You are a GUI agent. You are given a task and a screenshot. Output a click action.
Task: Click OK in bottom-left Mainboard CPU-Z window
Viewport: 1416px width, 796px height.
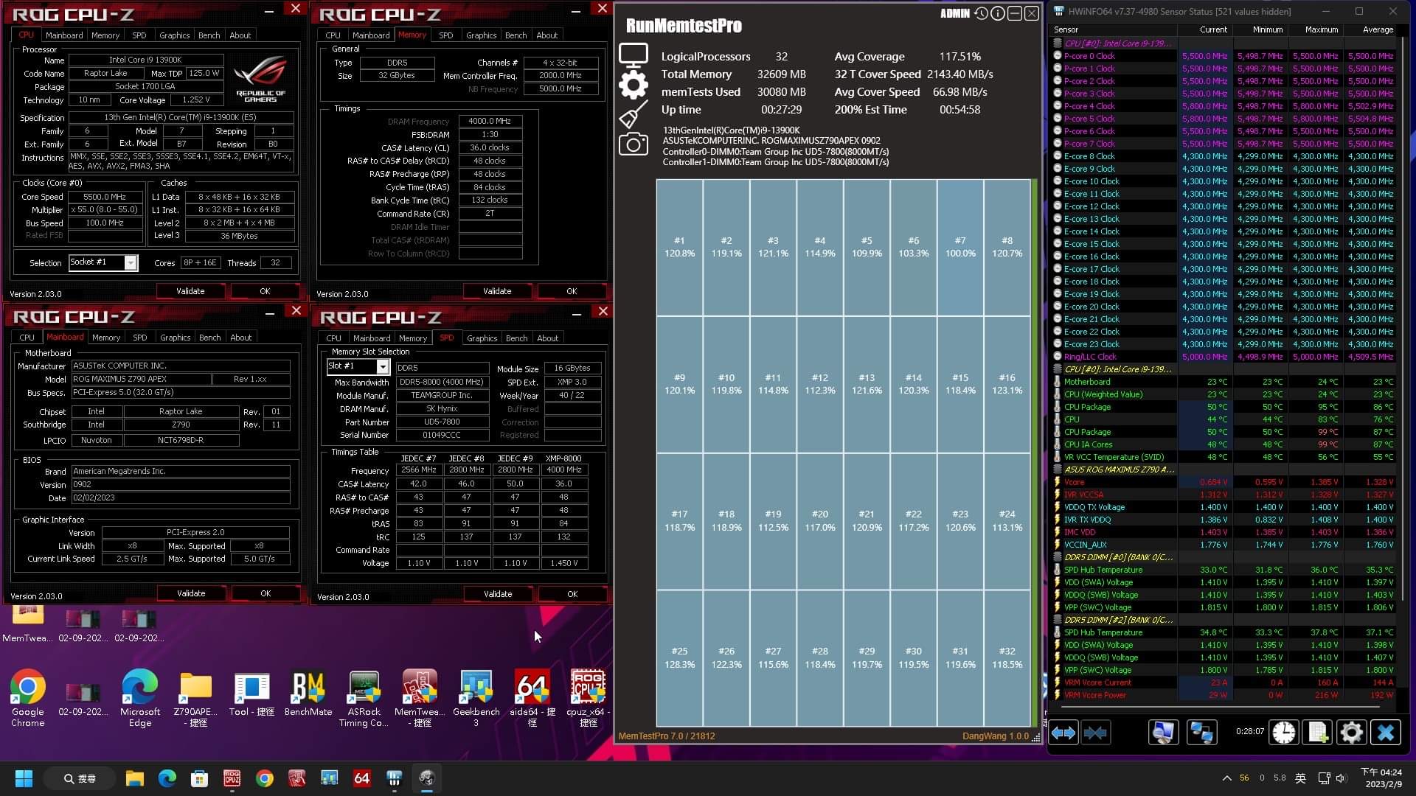(x=265, y=593)
